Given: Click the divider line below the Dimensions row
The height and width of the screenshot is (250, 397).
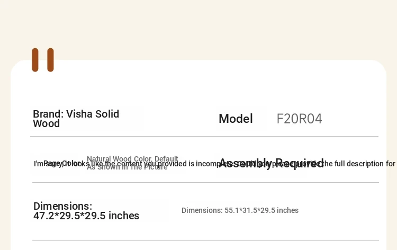Looking at the screenshot, I should tap(205, 240).
